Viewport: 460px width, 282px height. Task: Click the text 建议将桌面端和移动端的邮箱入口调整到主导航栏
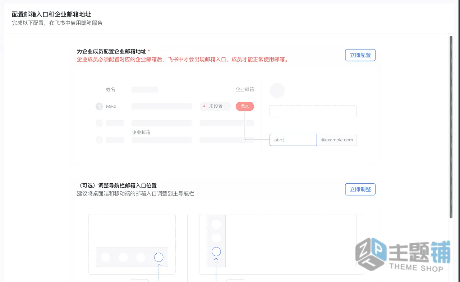pyautogui.click(x=135, y=194)
